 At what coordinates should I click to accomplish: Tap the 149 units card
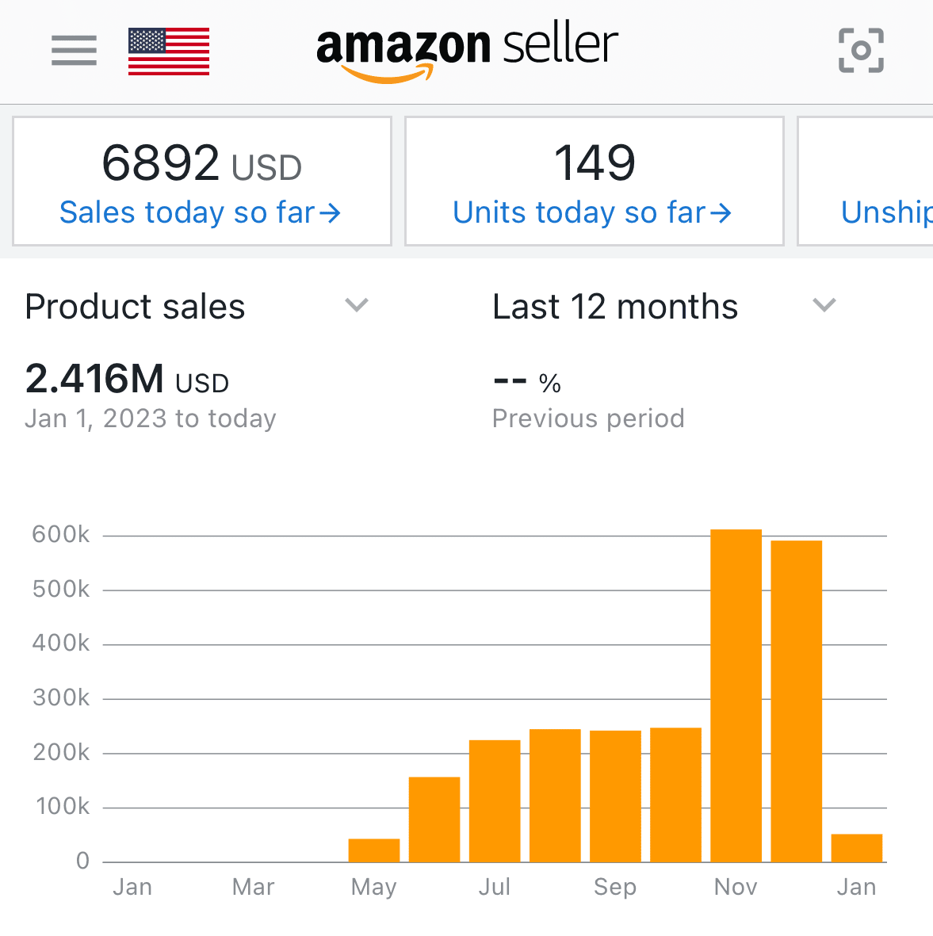pyautogui.click(x=595, y=164)
